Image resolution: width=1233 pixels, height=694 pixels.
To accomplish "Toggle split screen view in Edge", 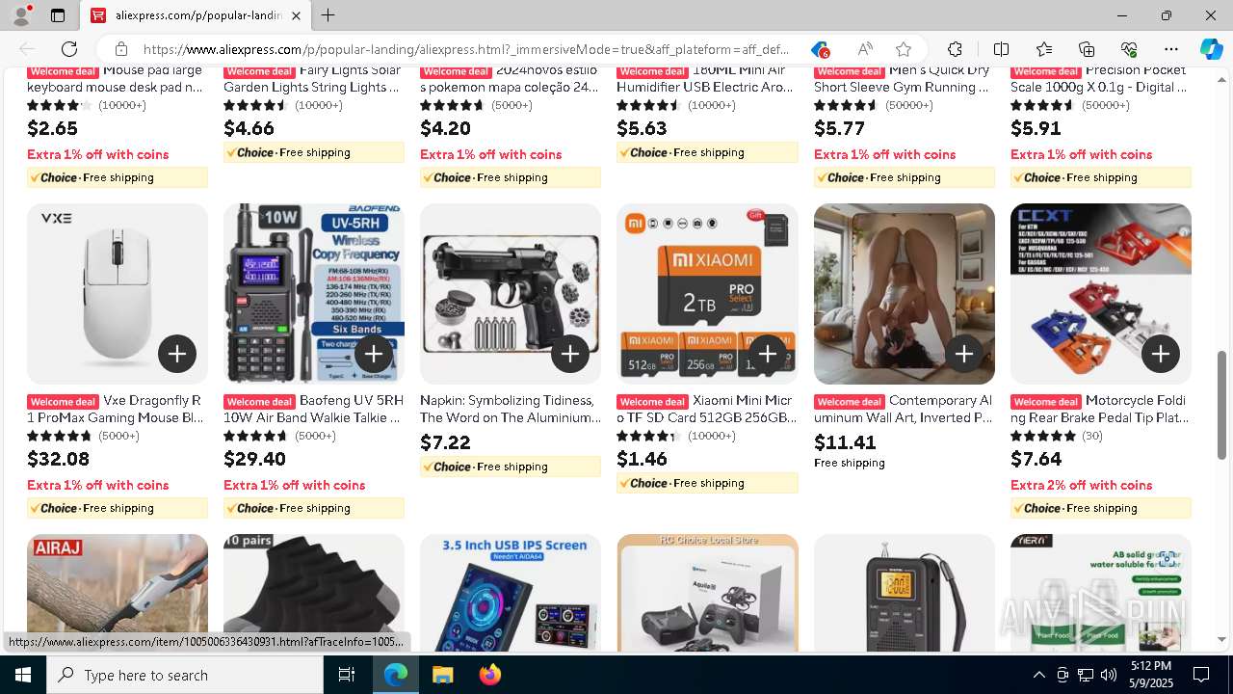I will 1001,49.
